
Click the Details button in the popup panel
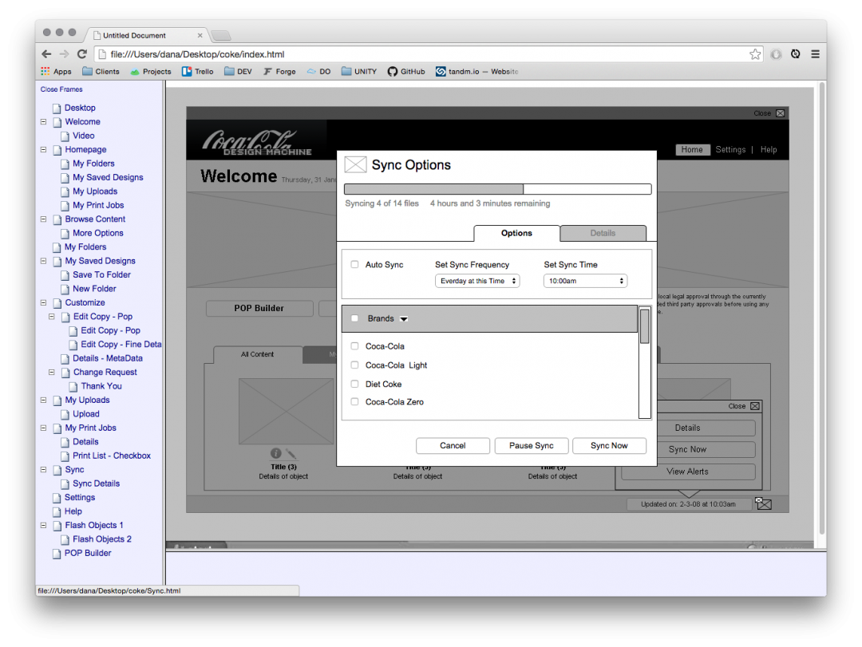688,428
